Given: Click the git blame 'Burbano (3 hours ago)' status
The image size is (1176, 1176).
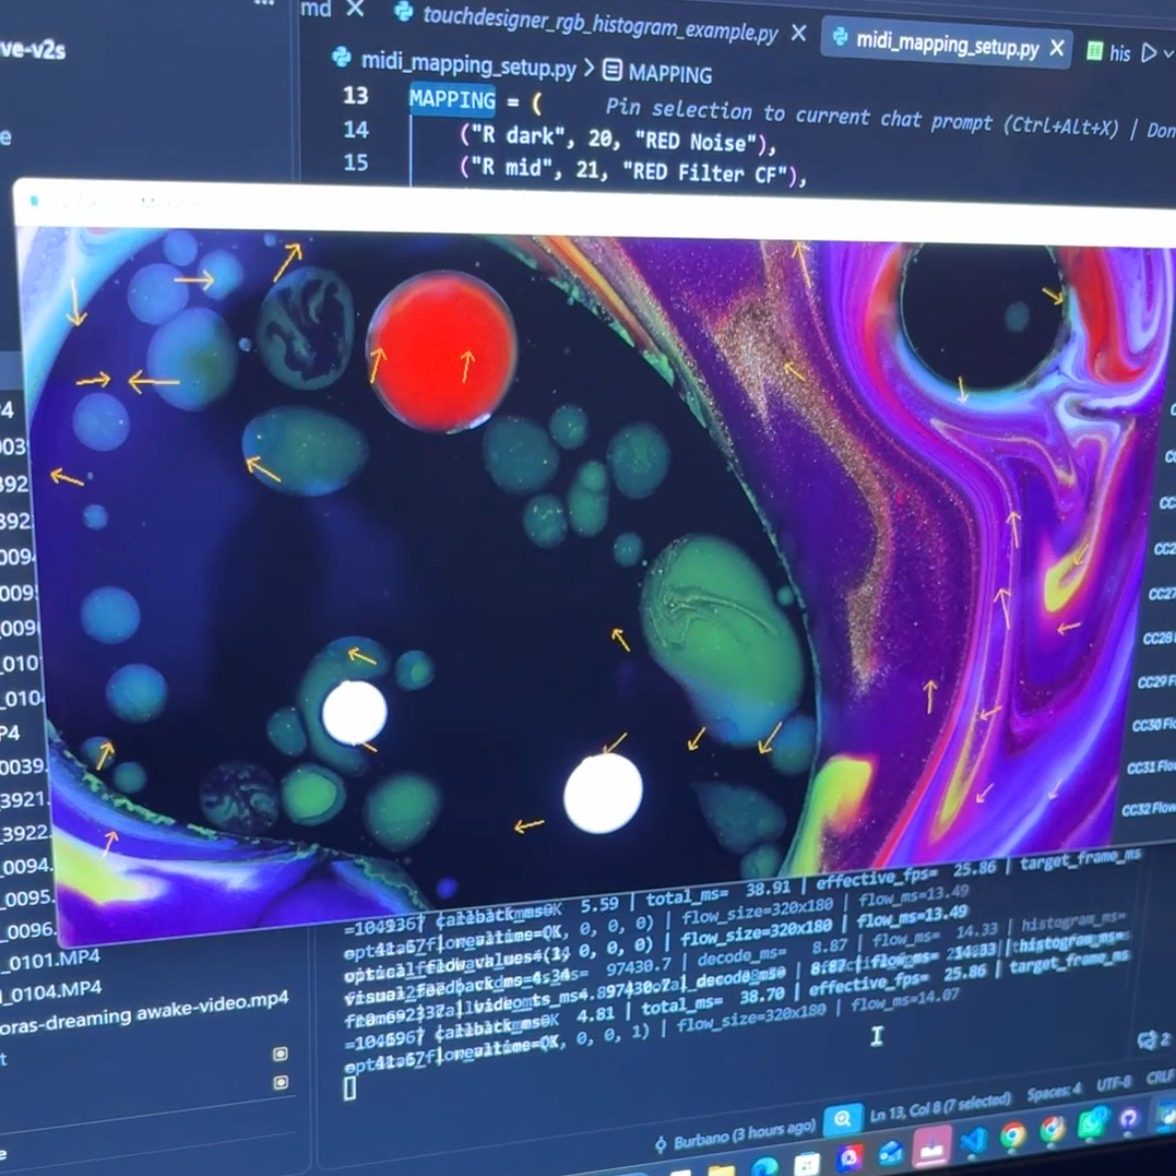Looking at the screenshot, I should click(735, 1137).
